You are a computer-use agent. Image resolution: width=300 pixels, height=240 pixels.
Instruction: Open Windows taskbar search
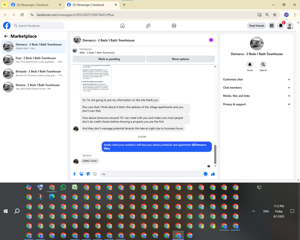(17, 211)
